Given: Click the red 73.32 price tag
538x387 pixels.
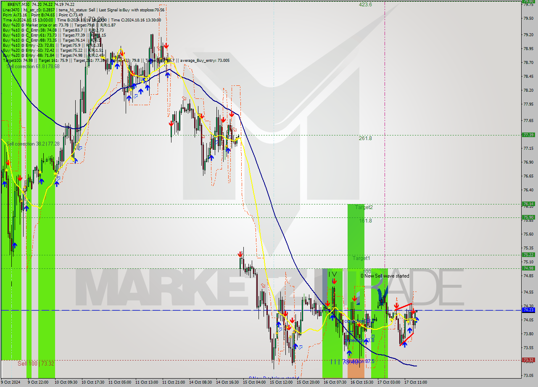Looking at the screenshot, I should pyautogui.click(x=528, y=360).
